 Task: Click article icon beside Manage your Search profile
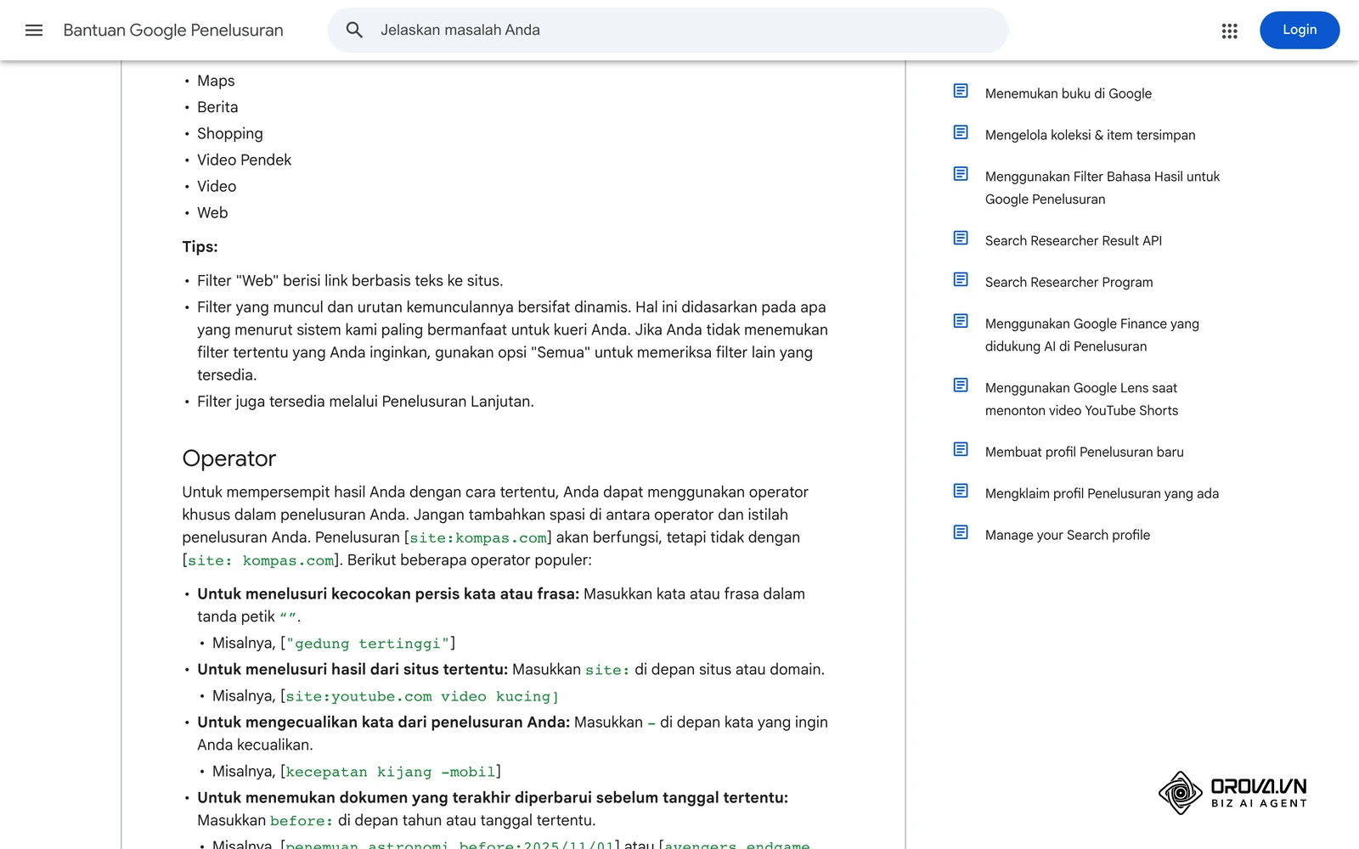(x=961, y=532)
